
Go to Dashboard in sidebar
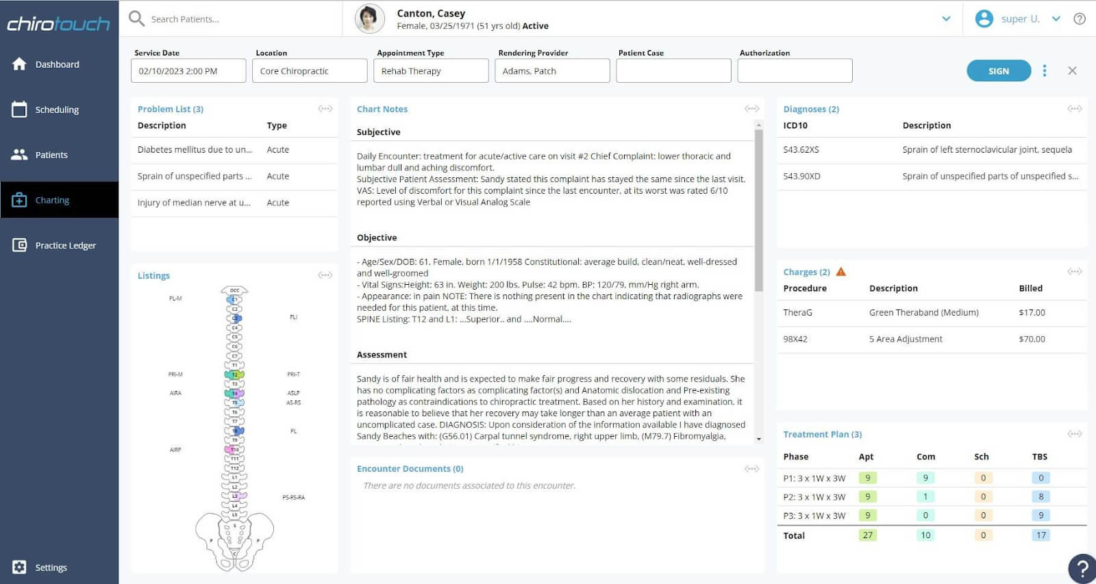(x=58, y=64)
